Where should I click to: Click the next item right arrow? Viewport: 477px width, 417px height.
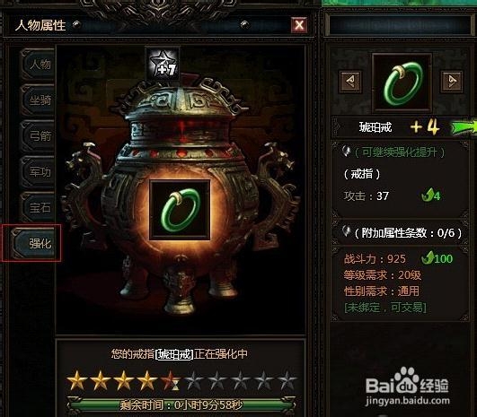coord(452,81)
